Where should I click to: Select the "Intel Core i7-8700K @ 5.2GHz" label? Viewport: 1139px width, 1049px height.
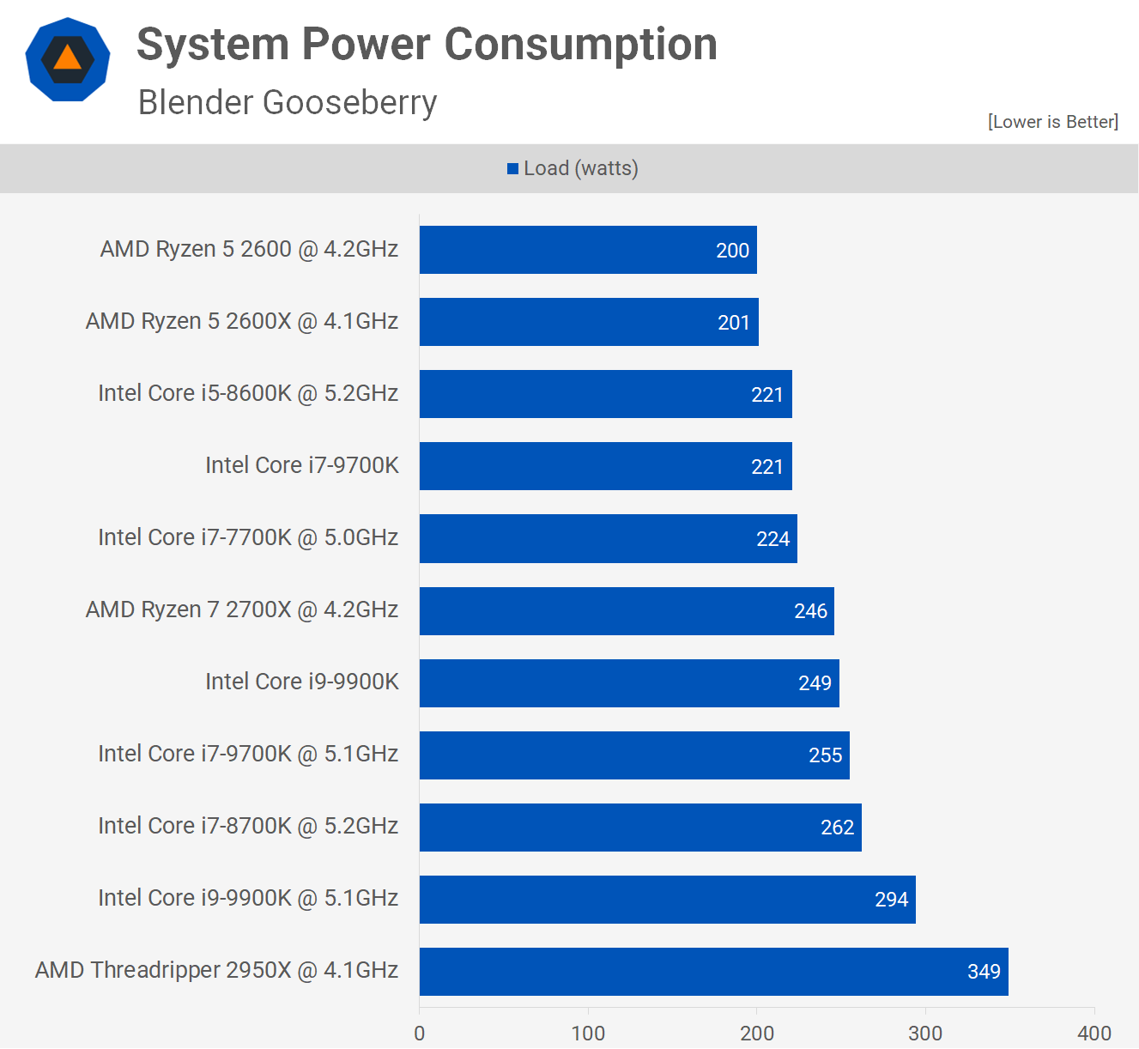[x=248, y=826]
